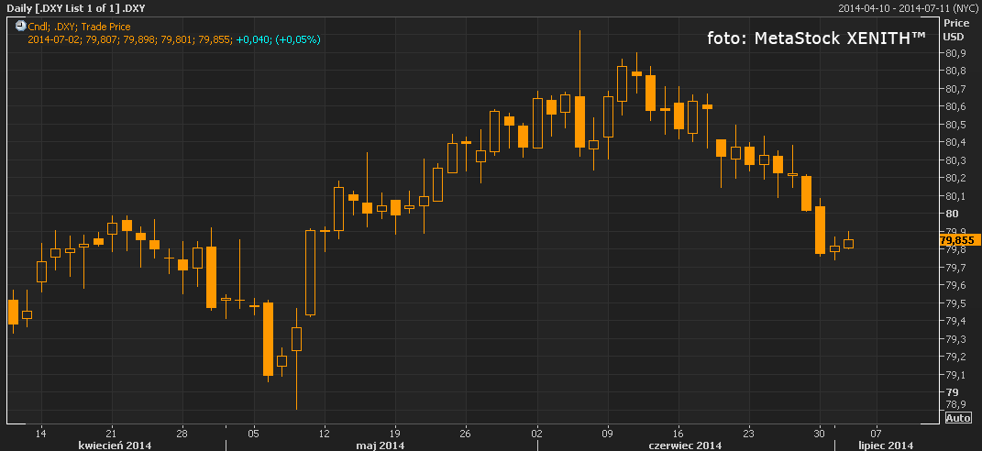Click the 80,4 price axis label

954,142
